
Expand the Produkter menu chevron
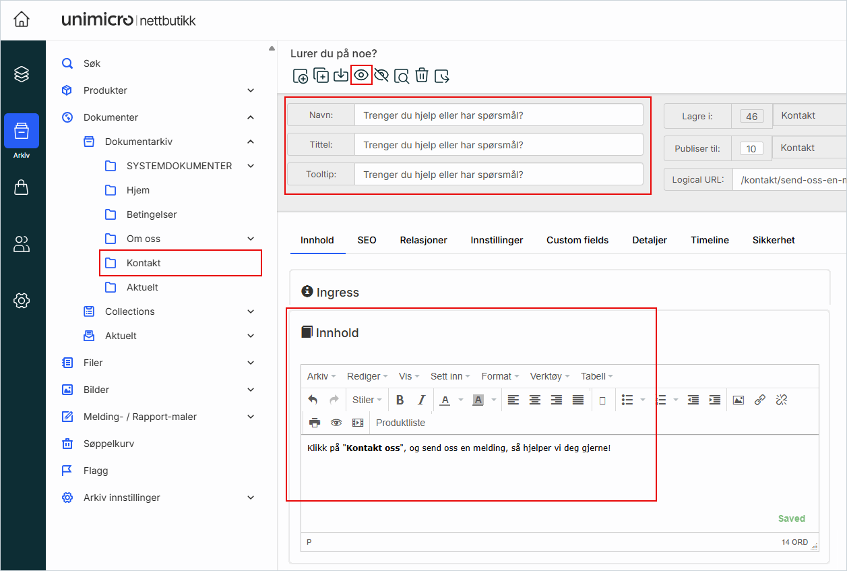[x=251, y=90]
